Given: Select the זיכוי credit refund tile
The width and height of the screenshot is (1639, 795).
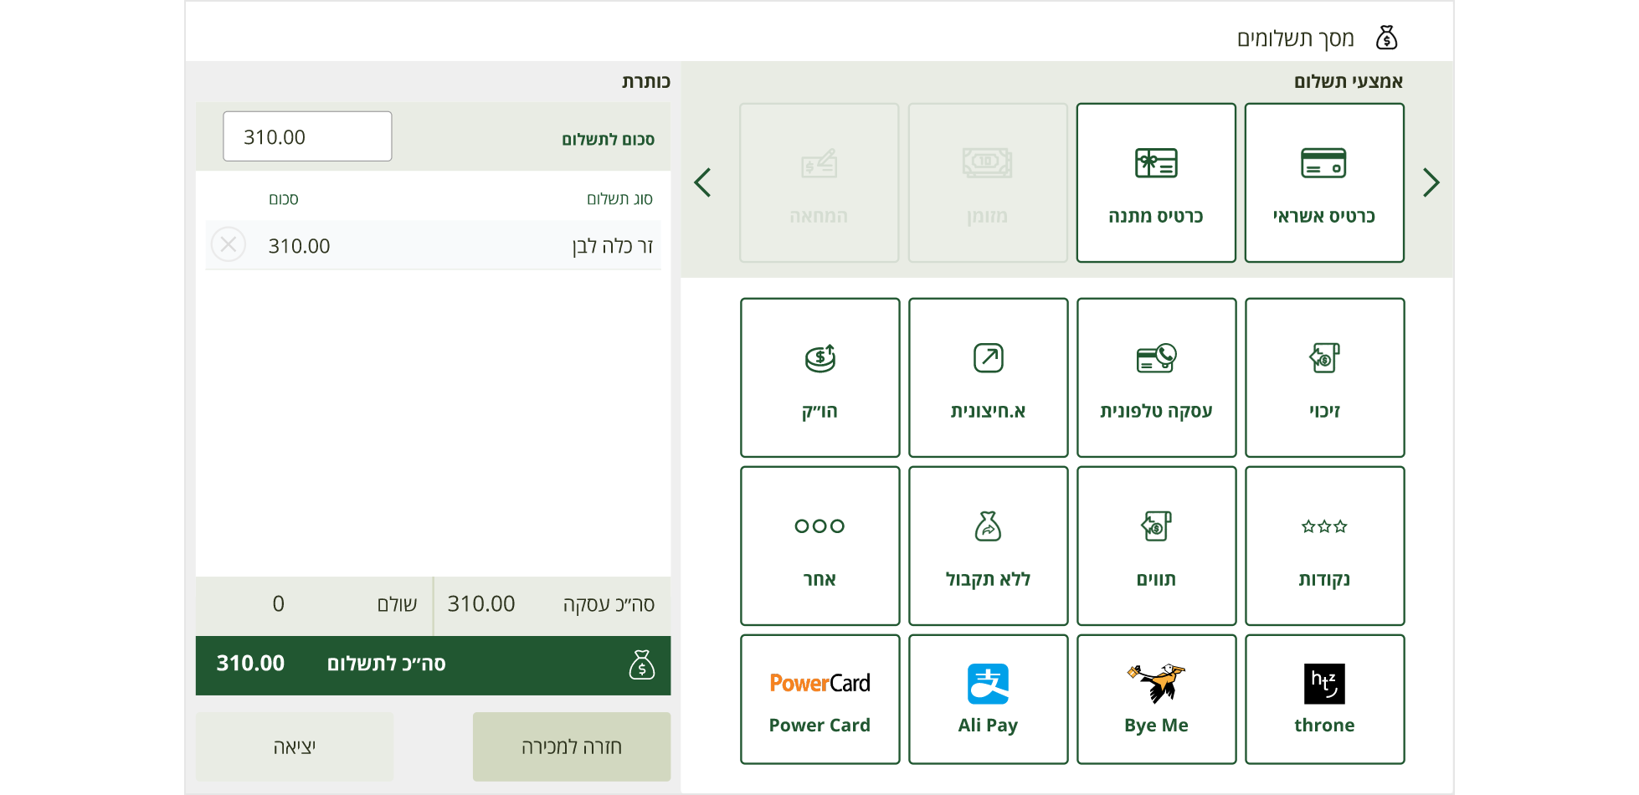Looking at the screenshot, I should coord(1324,377).
